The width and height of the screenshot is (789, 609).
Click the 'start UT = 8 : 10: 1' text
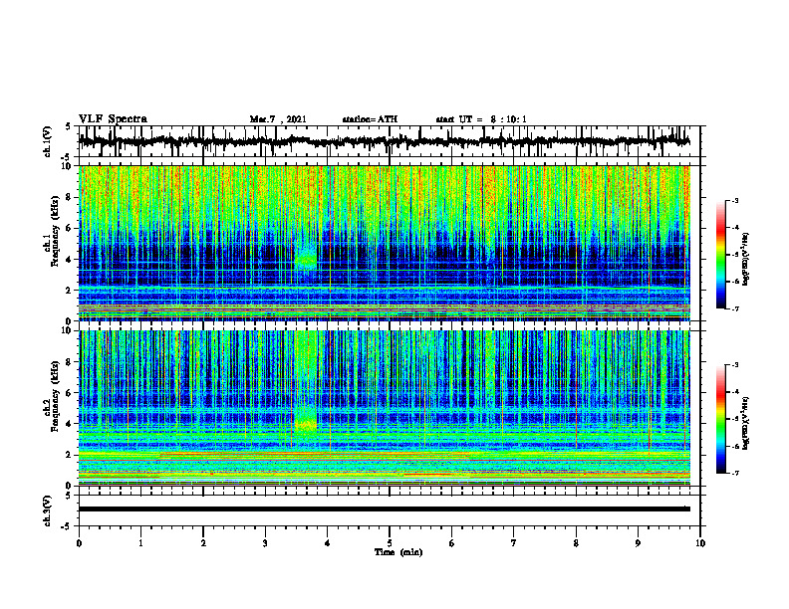[481, 119]
